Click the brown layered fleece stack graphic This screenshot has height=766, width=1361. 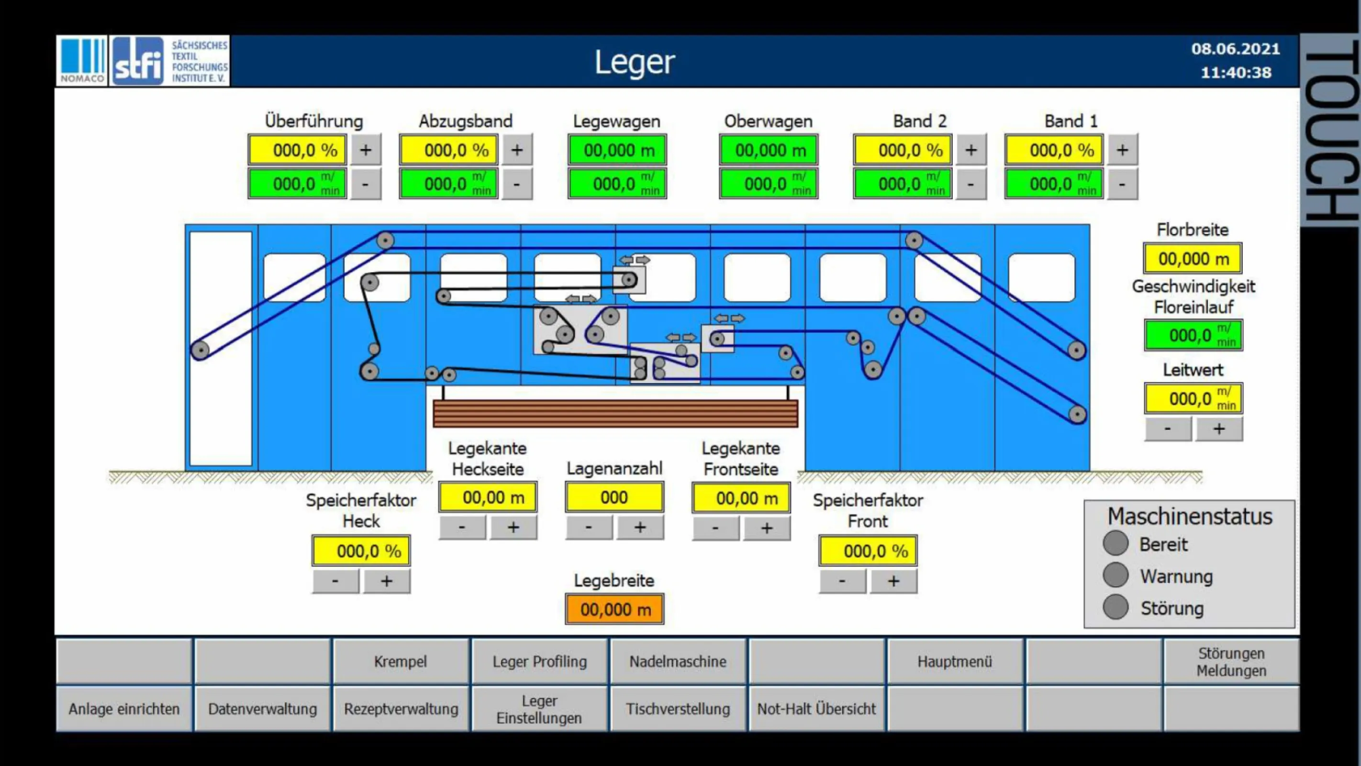click(615, 413)
